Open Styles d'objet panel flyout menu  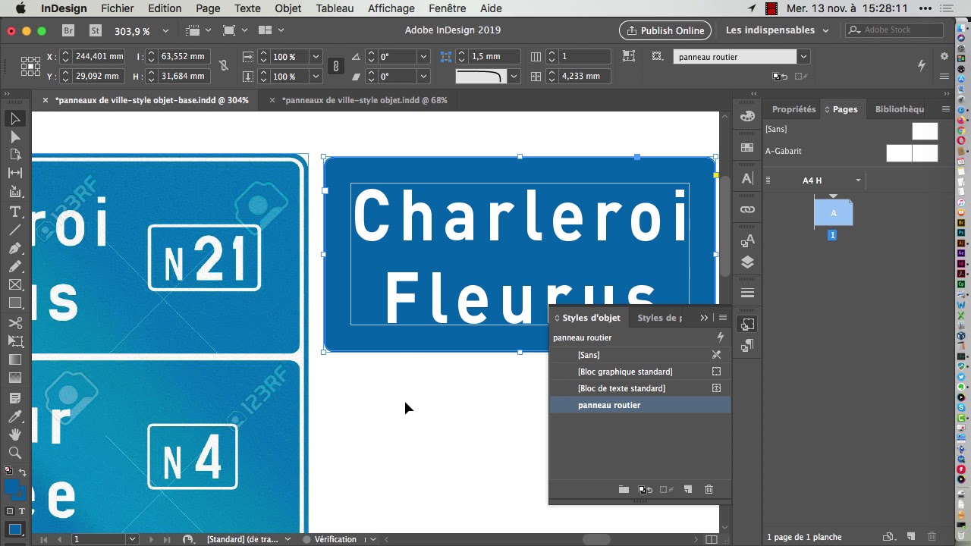[x=723, y=318]
